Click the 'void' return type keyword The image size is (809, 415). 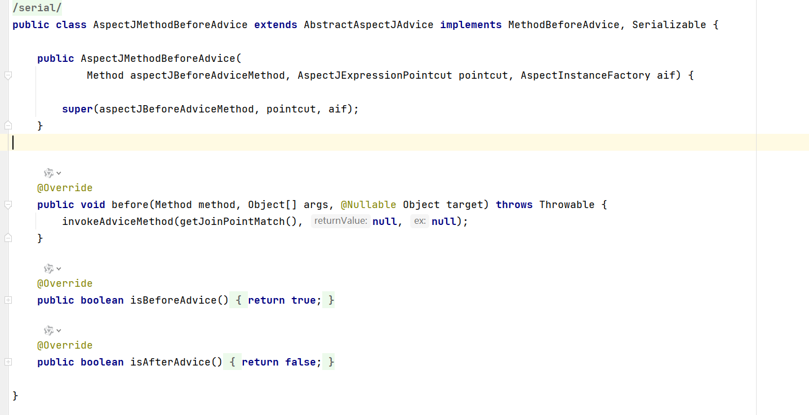pyautogui.click(x=93, y=205)
